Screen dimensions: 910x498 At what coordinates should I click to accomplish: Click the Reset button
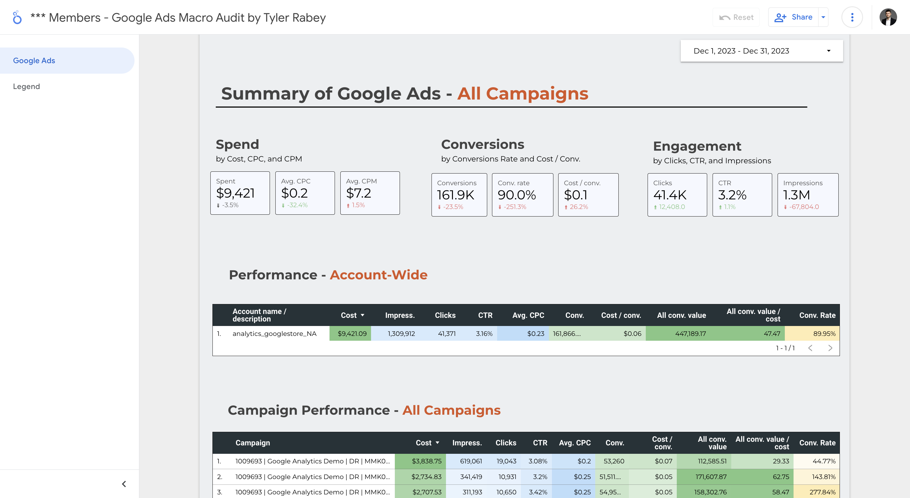click(x=736, y=17)
